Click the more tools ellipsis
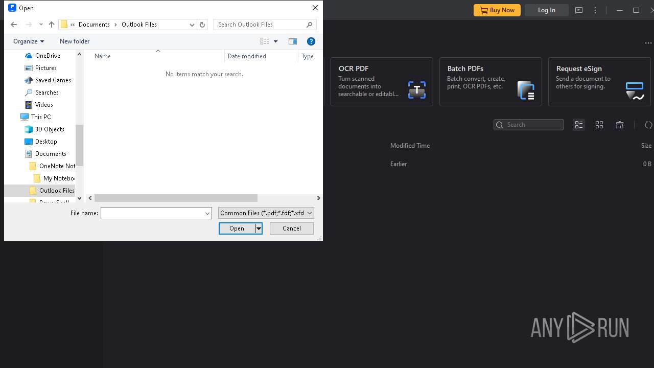The image size is (654, 368). tap(648, 43)
